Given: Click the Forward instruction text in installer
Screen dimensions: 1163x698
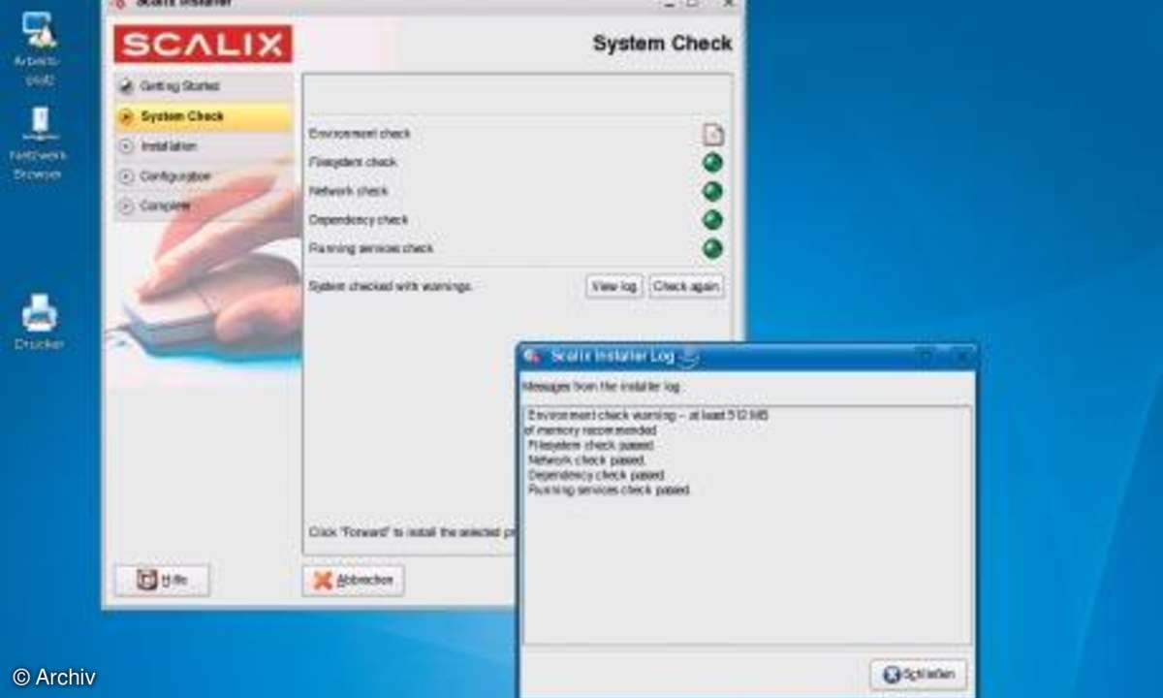Looking at the screenshot, I should [x=411, y=532].
